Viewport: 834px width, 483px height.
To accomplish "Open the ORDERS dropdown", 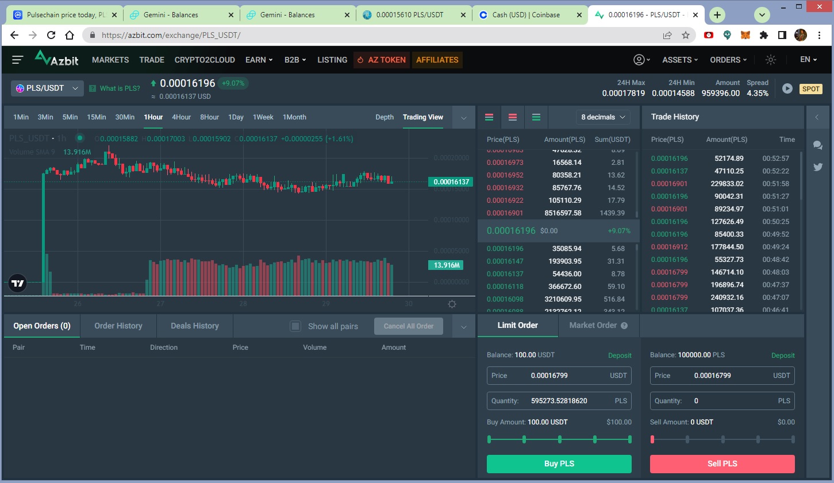I will click(x=728, y=60).
